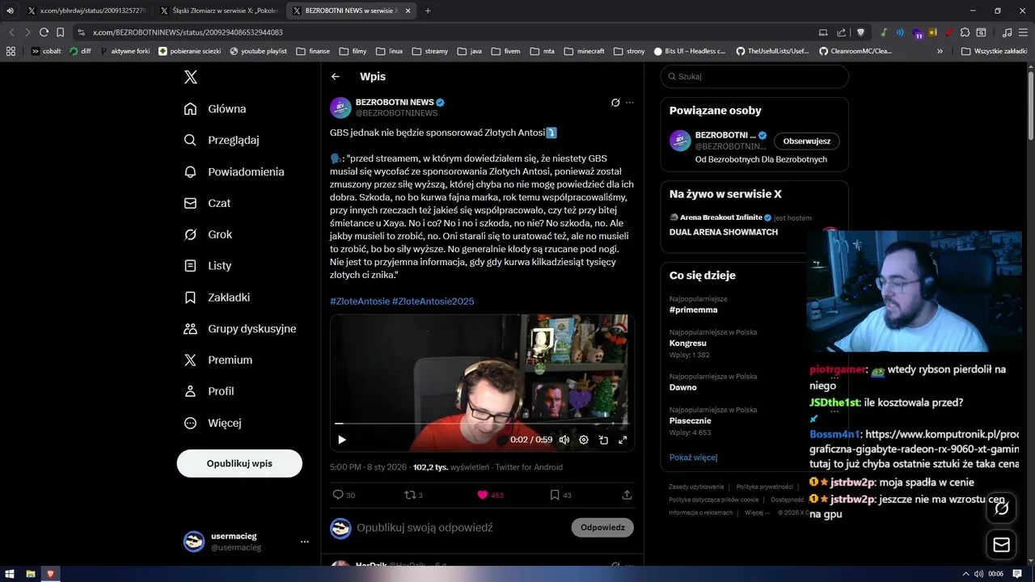Click the Odpowiedz button
The width and height of the screenshot is (1035, 582).
click(x=602, y=528)
